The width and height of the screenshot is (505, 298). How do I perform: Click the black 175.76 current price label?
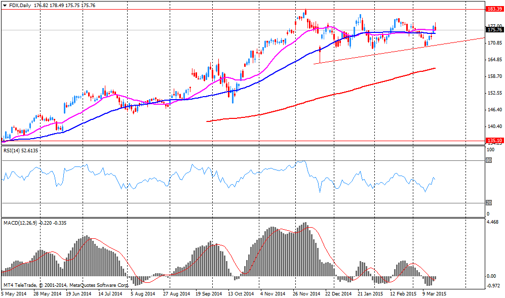495,30
